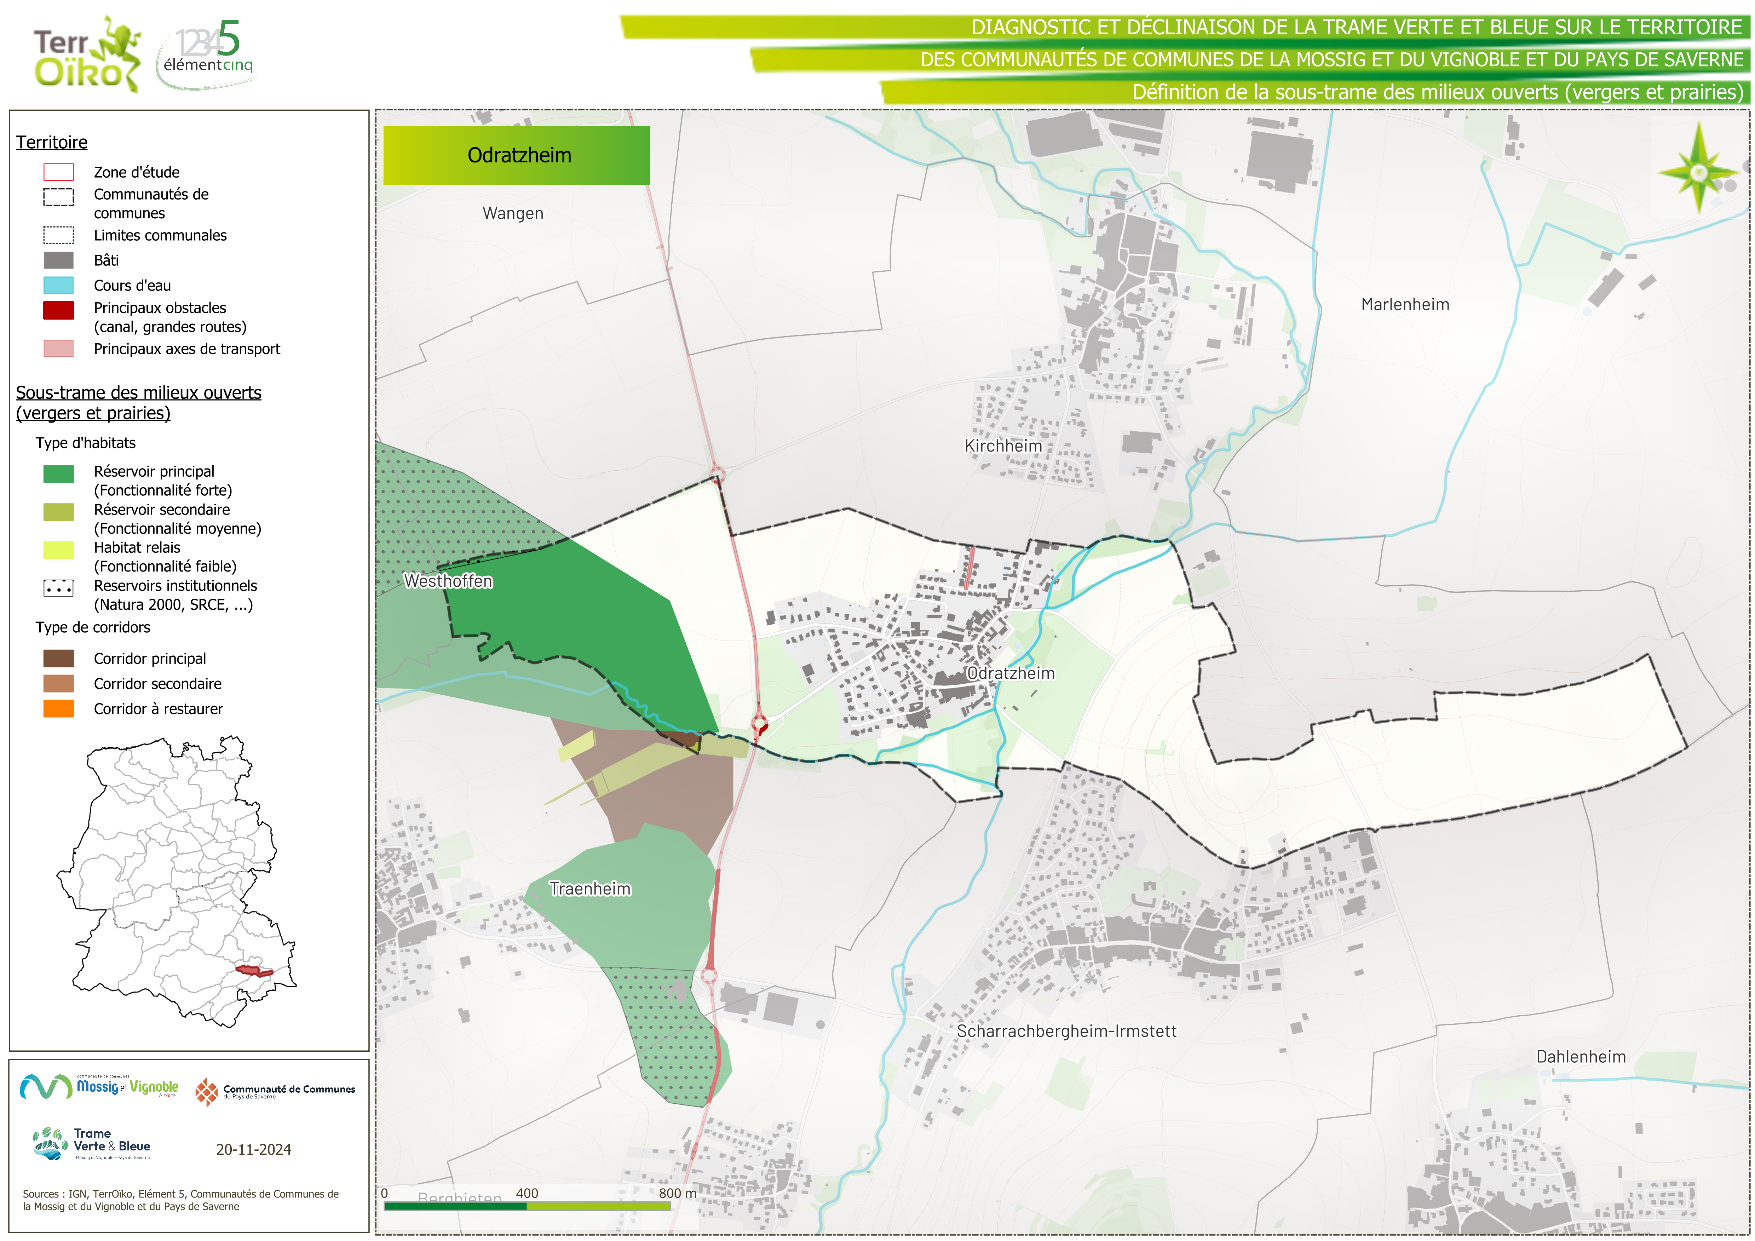Viewport: 1755px width, 1241px height.
Task: Click the Territoire legend heading
Action: click(x=51, y=142)
